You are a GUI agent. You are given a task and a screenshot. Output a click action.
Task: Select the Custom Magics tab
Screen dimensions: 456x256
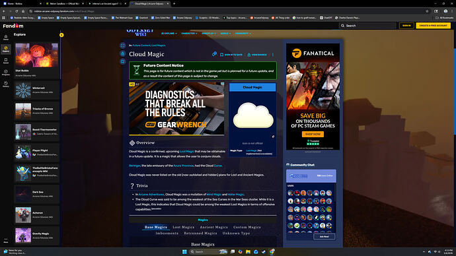tap(247, 227)
